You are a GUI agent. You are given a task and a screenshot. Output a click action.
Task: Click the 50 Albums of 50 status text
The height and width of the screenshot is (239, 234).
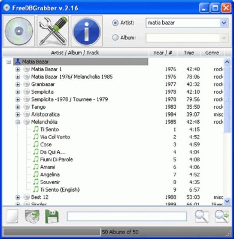coord(120,232)
